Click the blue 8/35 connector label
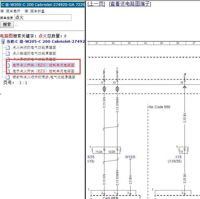The width and height of the screenshot is (200, 199). point(91,157)
